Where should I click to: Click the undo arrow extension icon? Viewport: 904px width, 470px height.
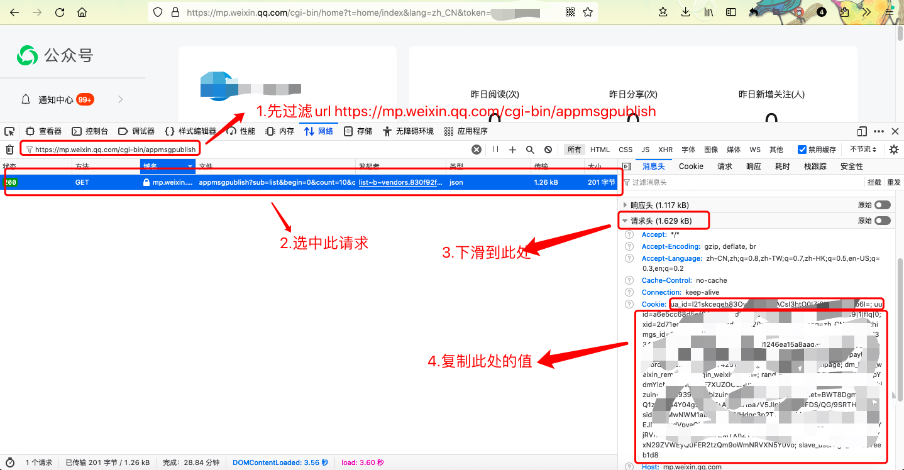click(x=754, y=12)
